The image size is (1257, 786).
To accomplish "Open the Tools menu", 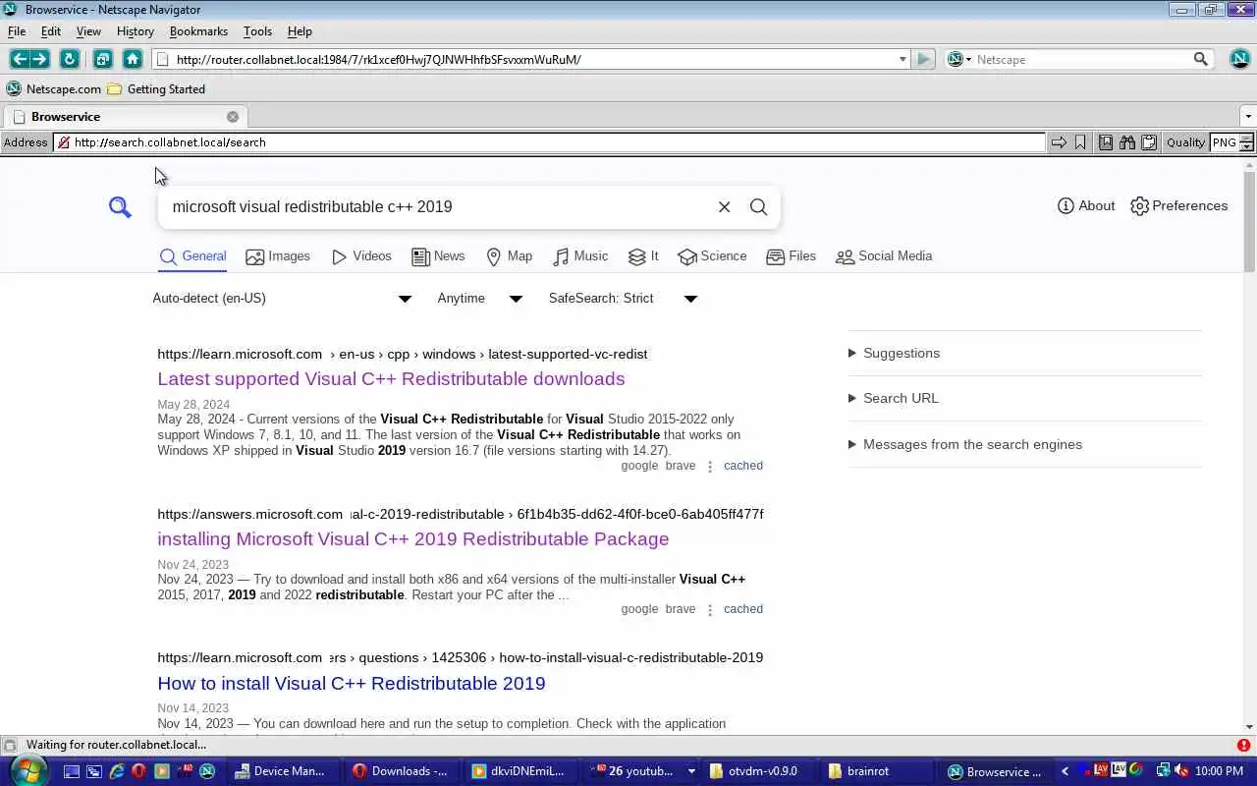I will pyautogui.click(x=257, y=31).
